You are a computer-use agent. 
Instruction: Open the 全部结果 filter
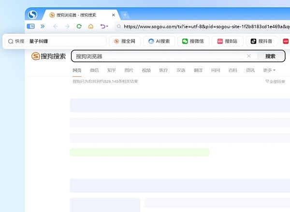click(x=275, y=82)
